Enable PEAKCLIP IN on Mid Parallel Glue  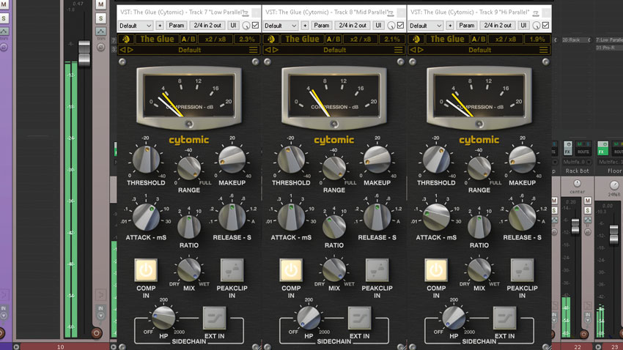tap(377, 270)
